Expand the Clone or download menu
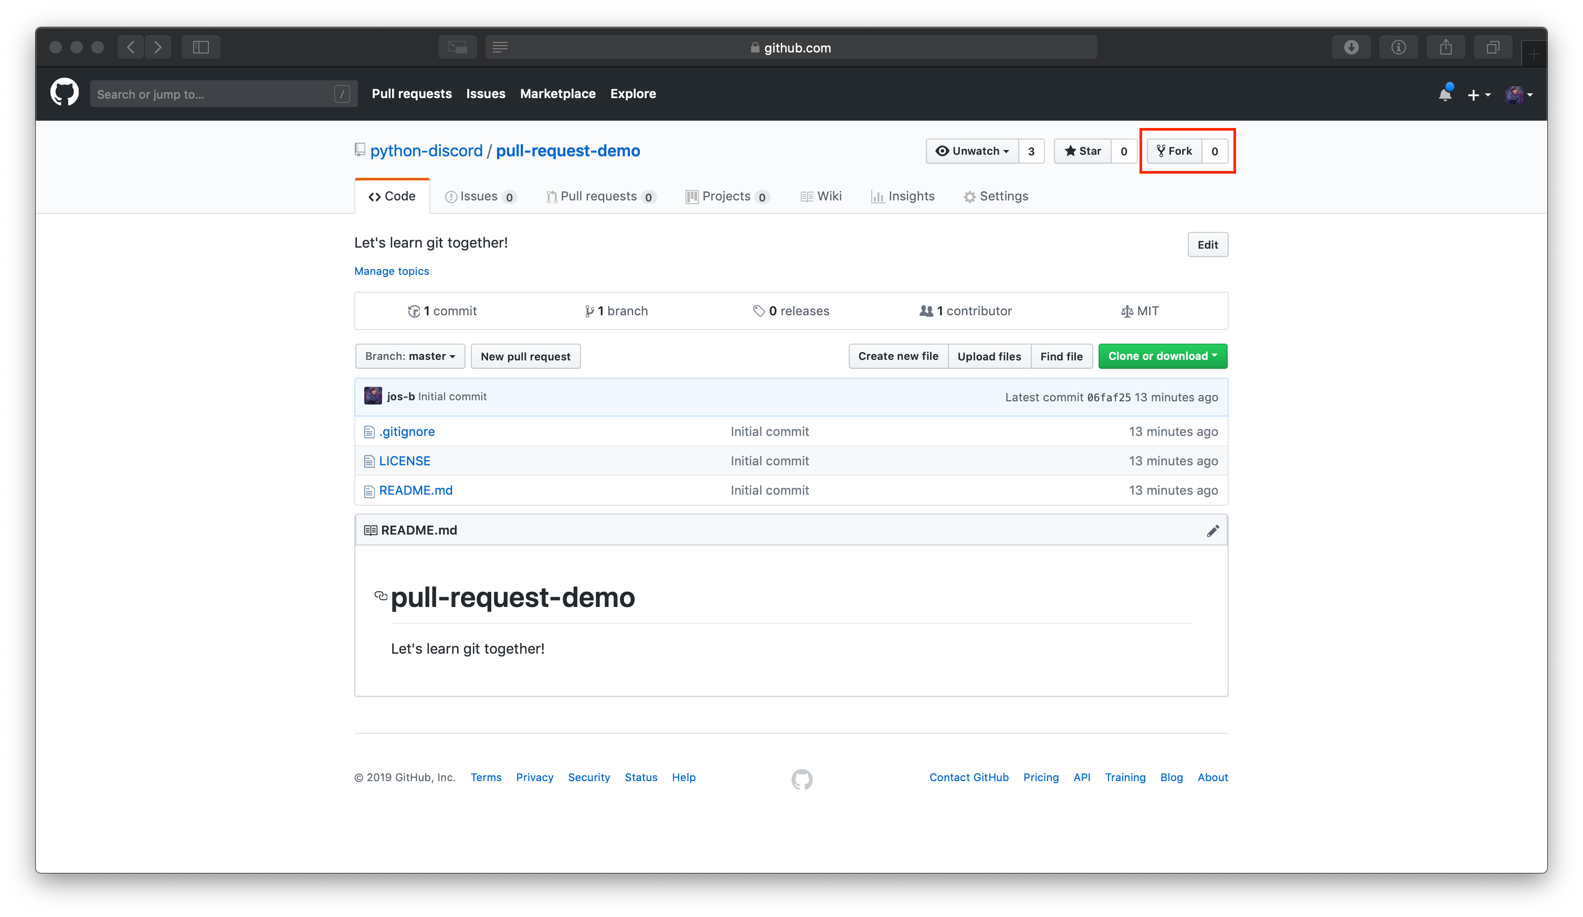Screen dimensions: 1583x917 point(1162,356)
